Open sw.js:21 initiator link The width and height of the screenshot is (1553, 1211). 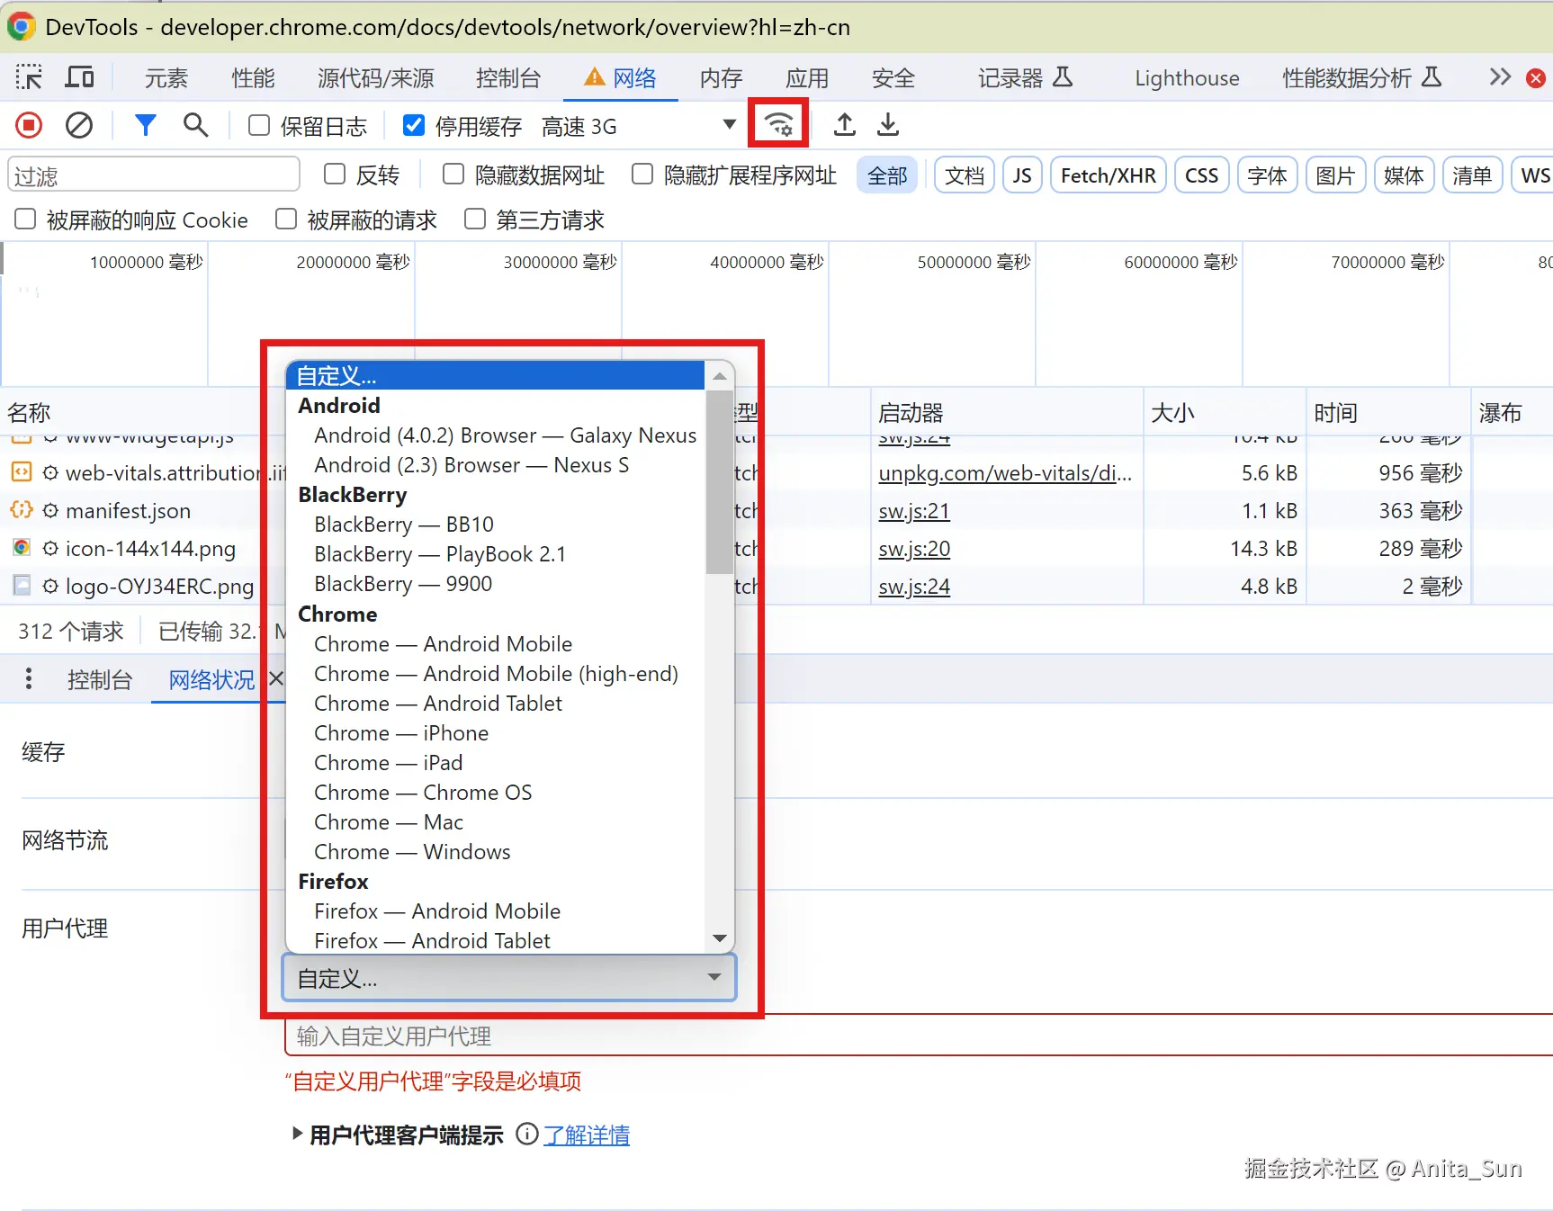coord(914,510)
